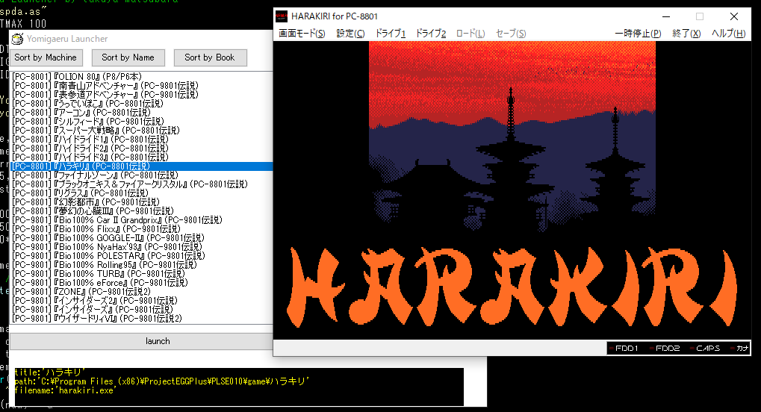
Task: Select 『表参道アドベンチャー』 list entry
Action: click(141, 95)
